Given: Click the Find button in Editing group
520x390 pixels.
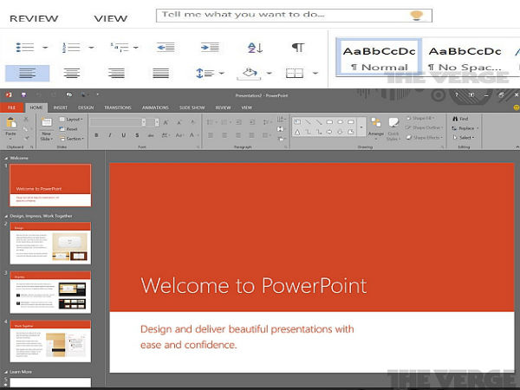Looking at the screenshot, I should point(463,118).
